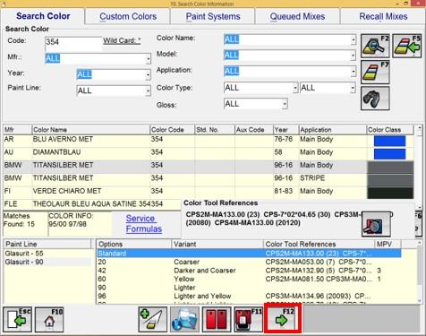Click the Code input field

click(x=73, y=42)
